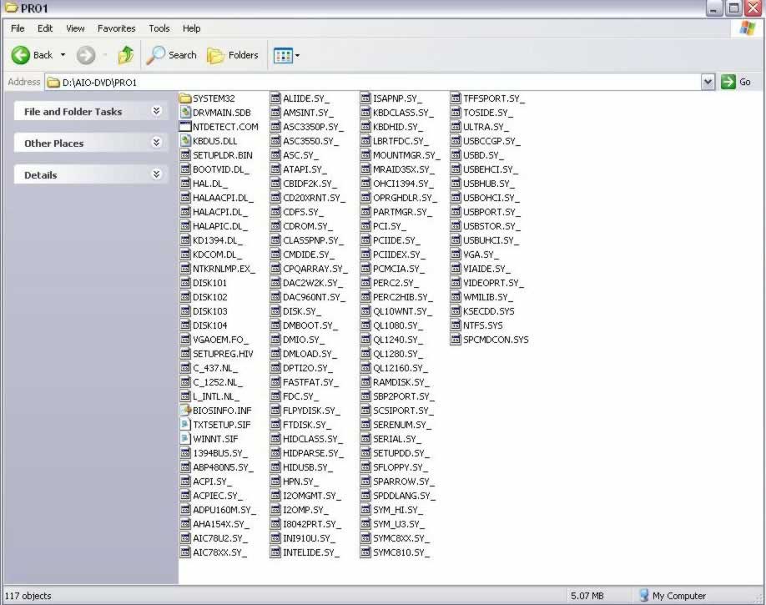Viewport: 766px width, 605px height.
Task: Select the USBHUB.SY_ file name
Action: point(488,184)
